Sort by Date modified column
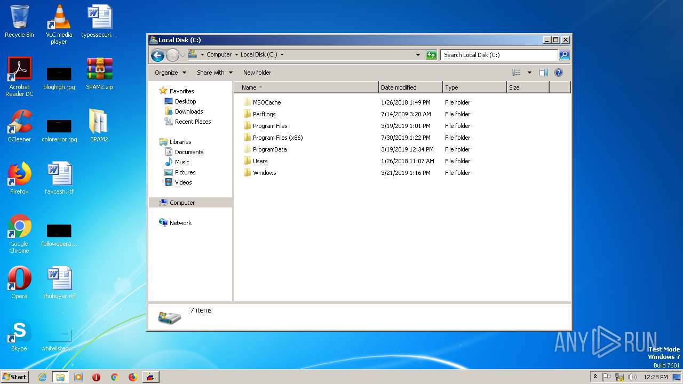 tap(411, 87)
